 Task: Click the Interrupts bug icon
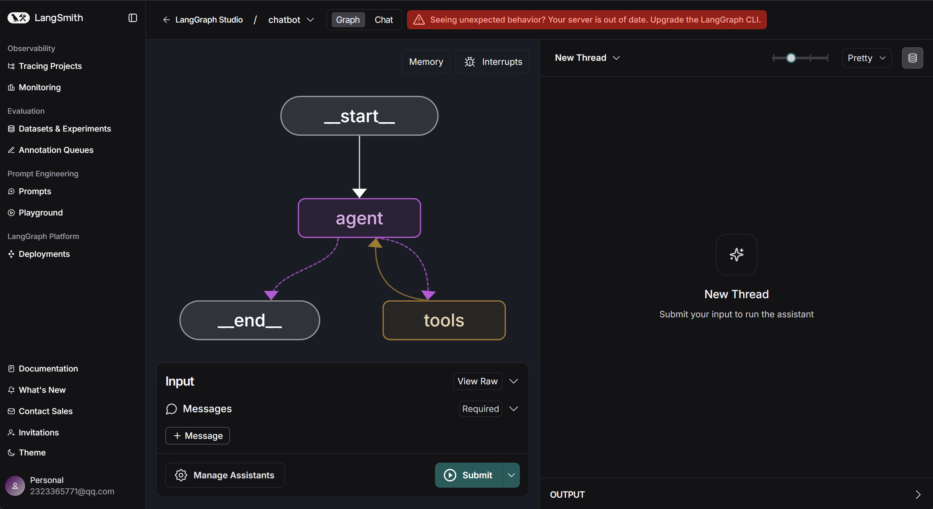(470, 62)
